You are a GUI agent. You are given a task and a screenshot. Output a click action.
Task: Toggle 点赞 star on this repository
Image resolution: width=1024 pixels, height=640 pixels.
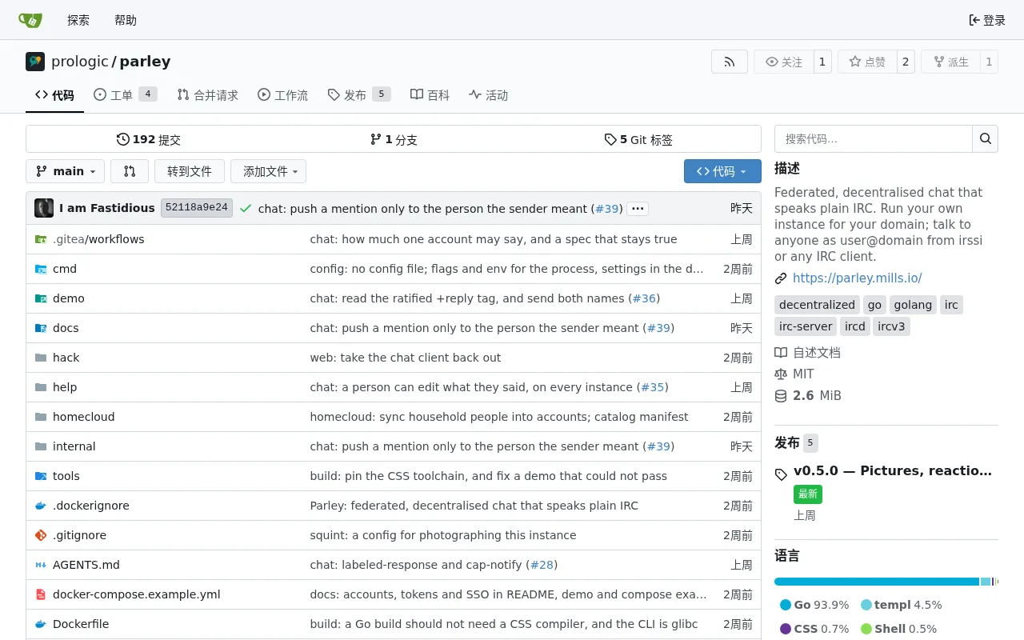[x=867, y=62]
